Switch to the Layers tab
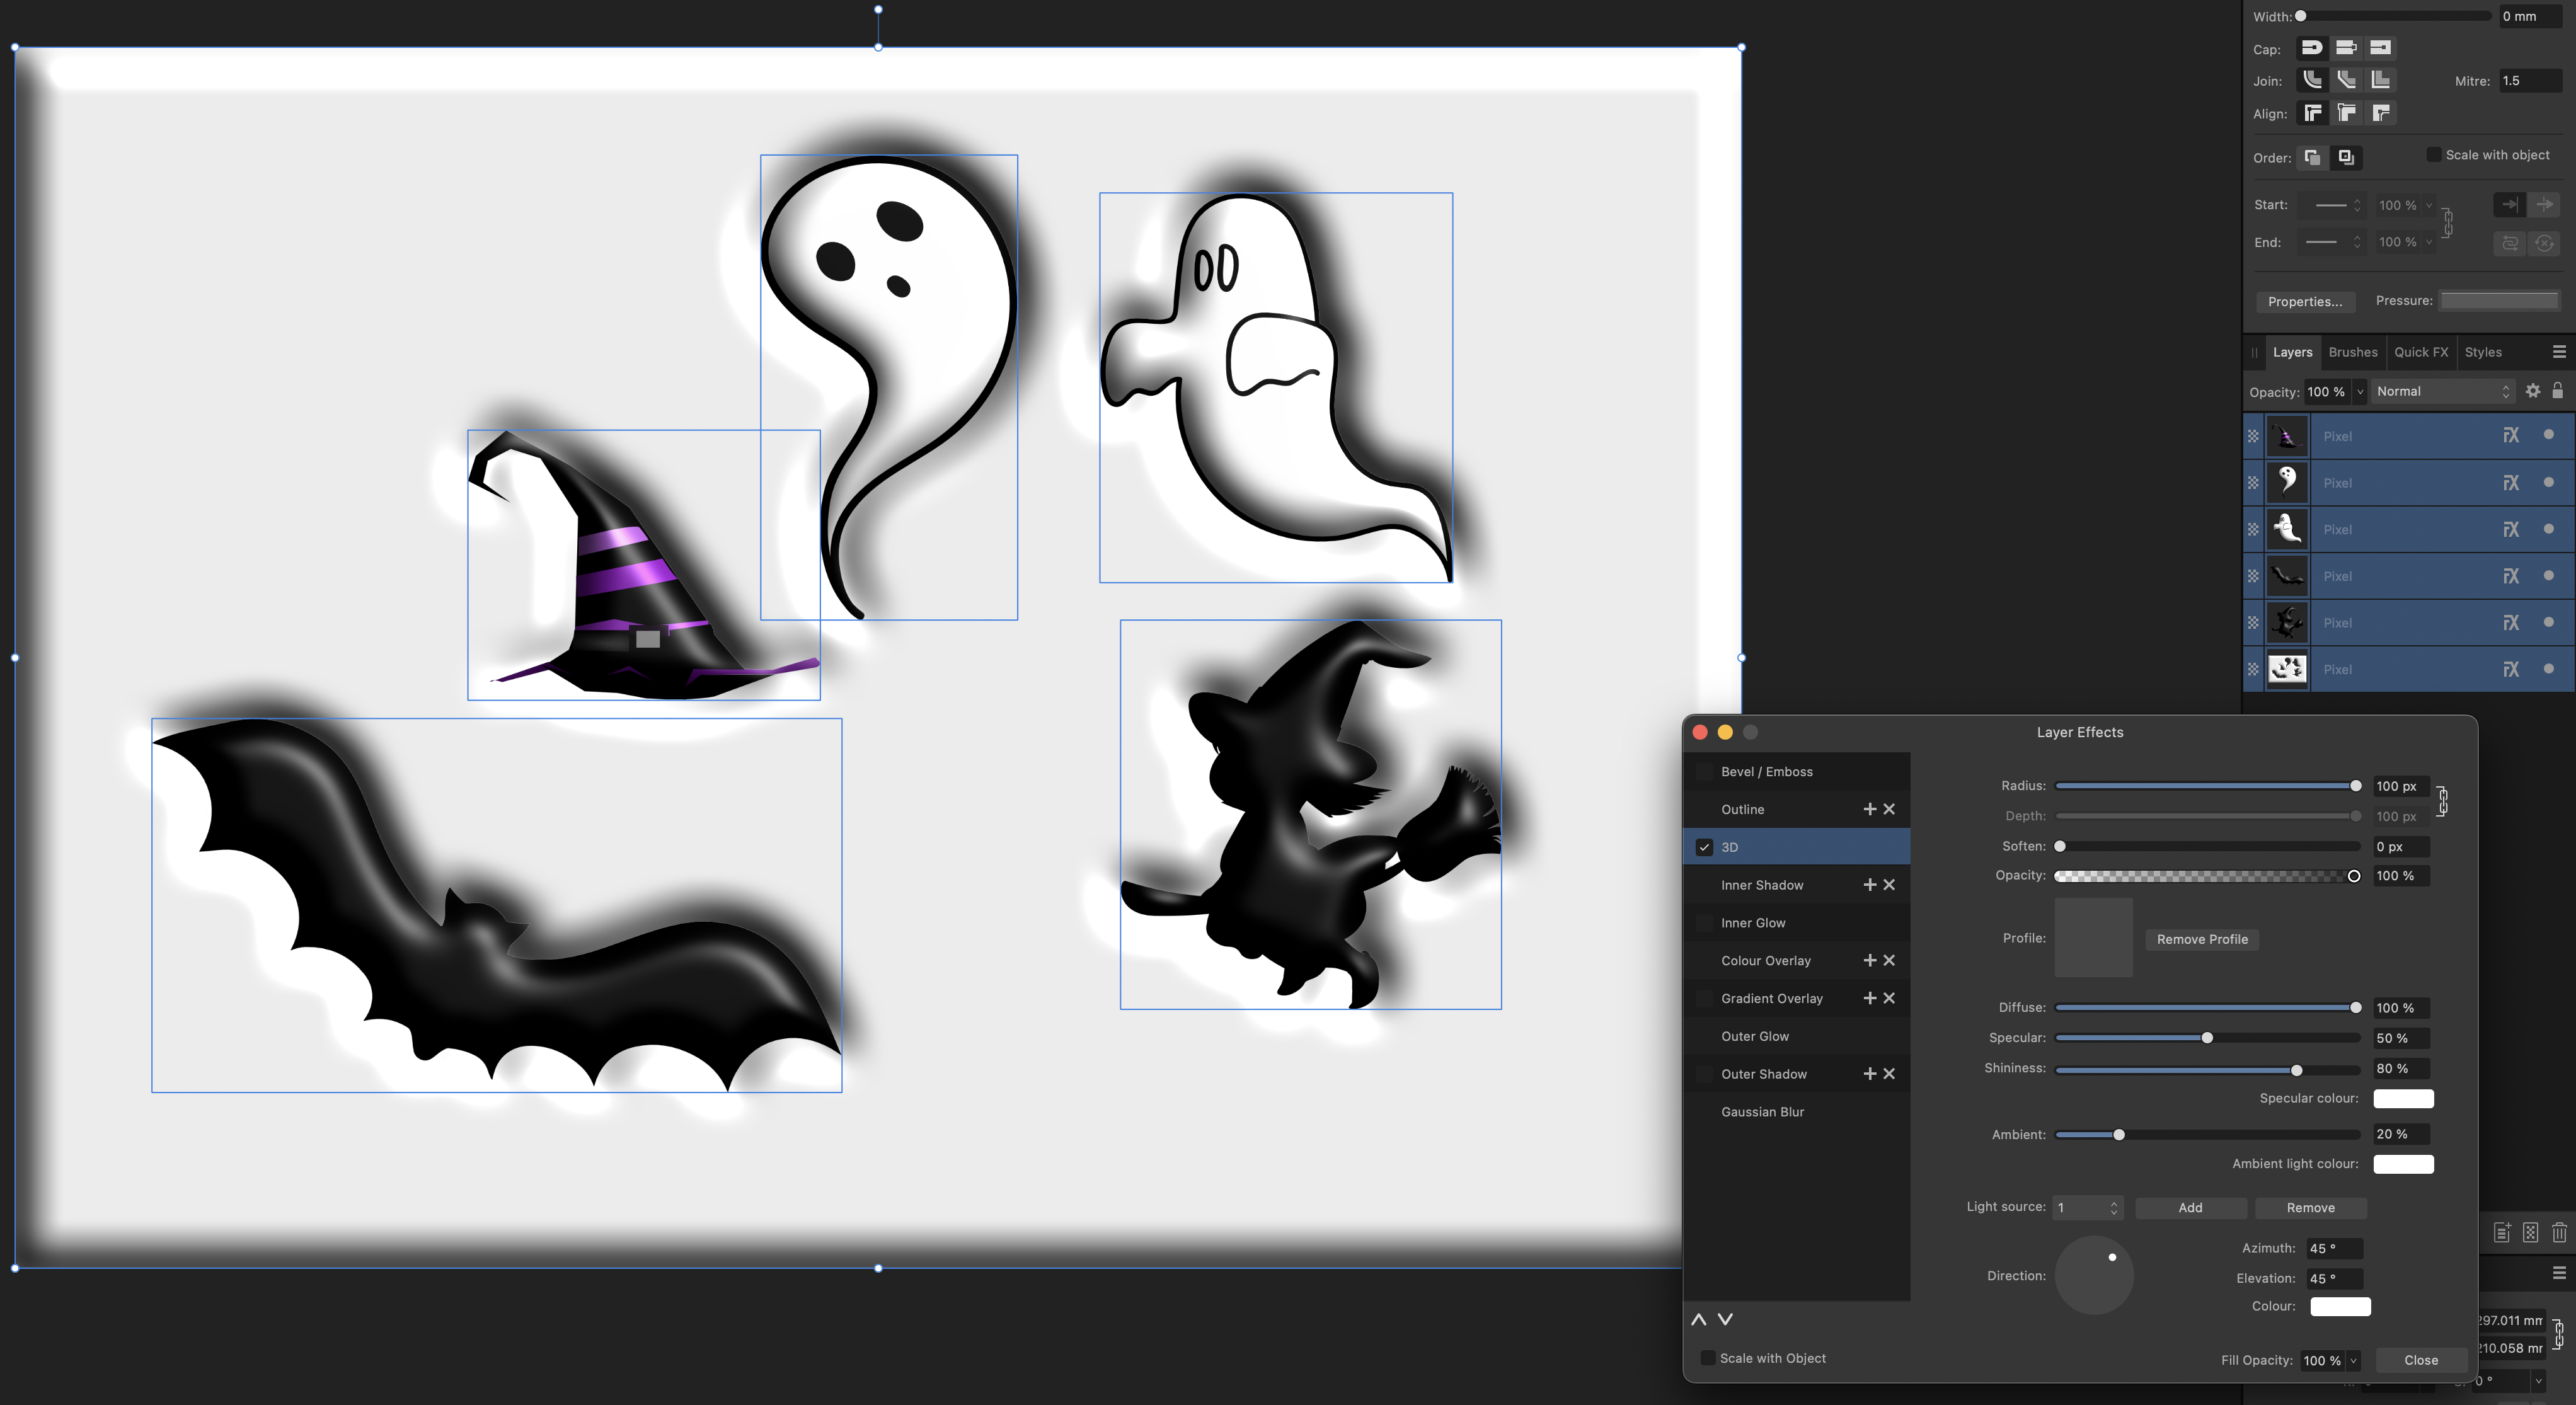This screenshot has height=1405, width=2576. (2292, 352)
